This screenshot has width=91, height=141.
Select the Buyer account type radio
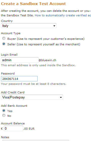[x=4, y=38]
